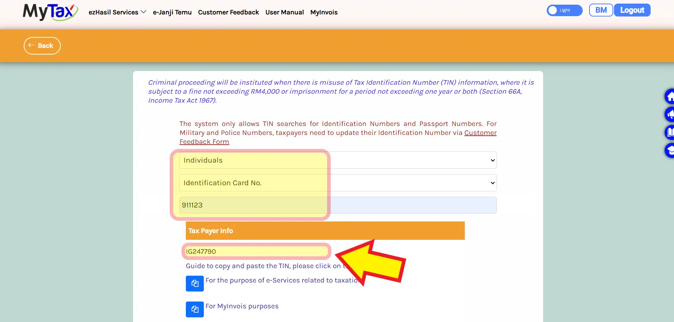
Task: Open the home floating side icon
Action: 670,96
